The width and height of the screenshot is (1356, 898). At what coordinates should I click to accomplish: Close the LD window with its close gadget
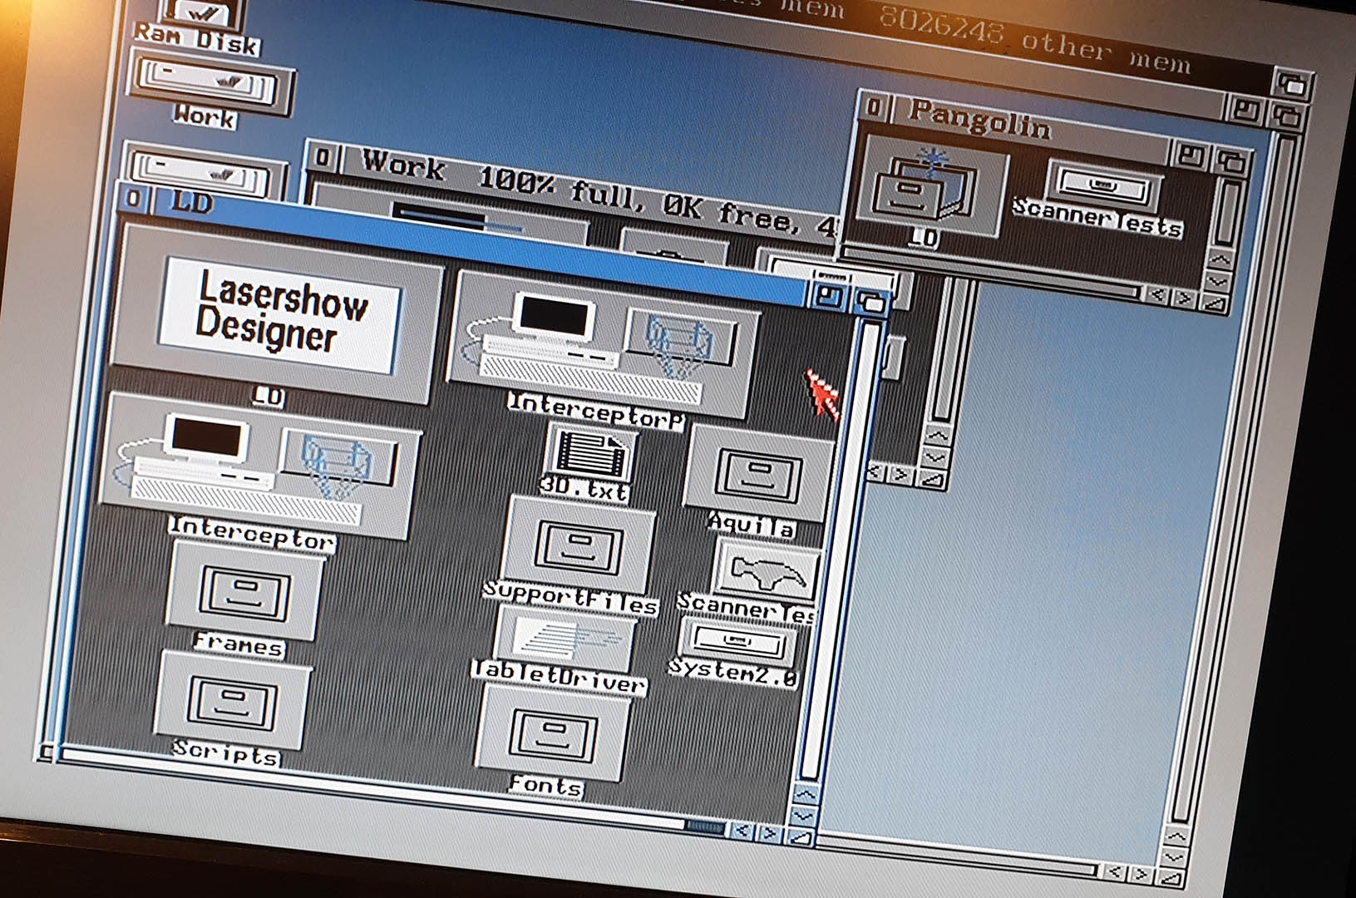click(133, 199)
